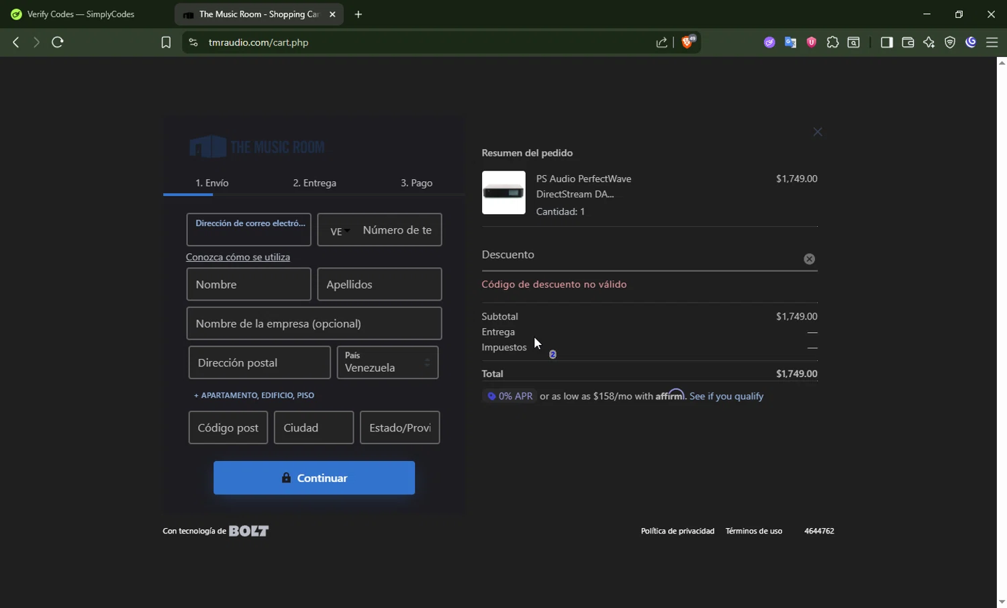The width and height of the screenshot is (1007, 608).
Task: Focus Nombre de la empresa (opcional) field
Action: pyautogui.click(x=314, y=323)
